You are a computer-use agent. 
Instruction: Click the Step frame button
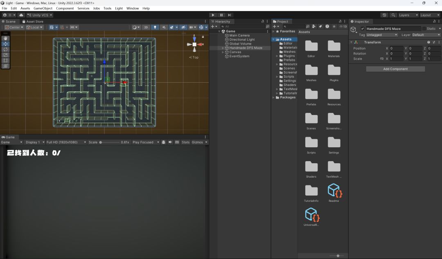click(x=230, y=15)
